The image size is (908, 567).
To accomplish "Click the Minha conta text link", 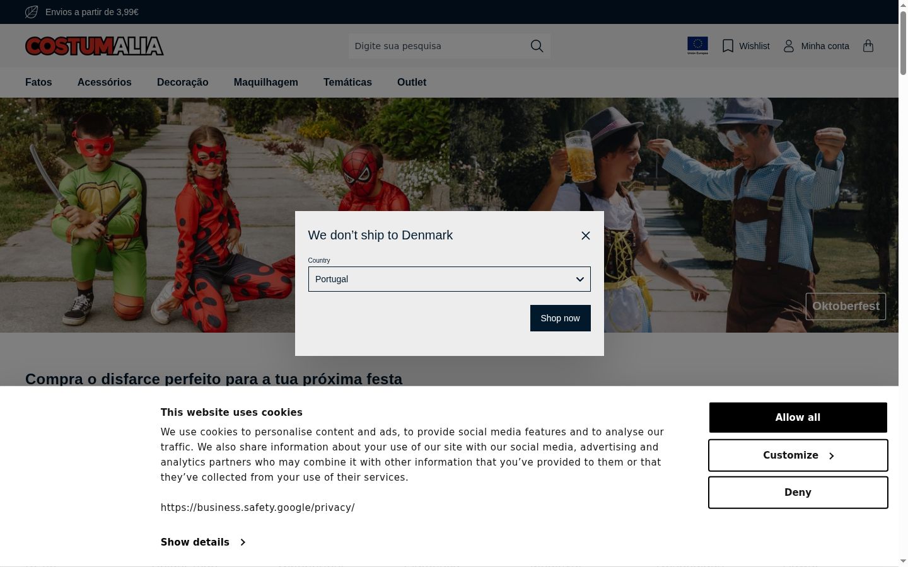I will point(825,46).
